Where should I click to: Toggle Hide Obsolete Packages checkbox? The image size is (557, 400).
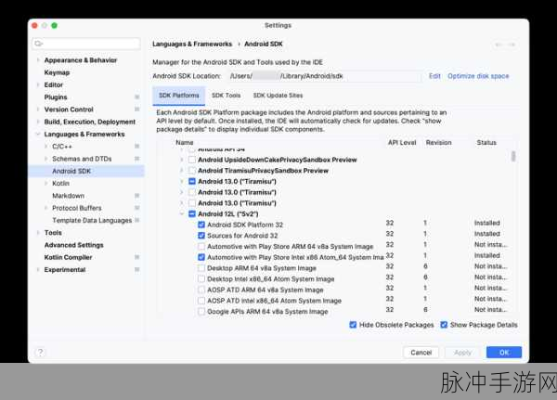pos(353,325)
